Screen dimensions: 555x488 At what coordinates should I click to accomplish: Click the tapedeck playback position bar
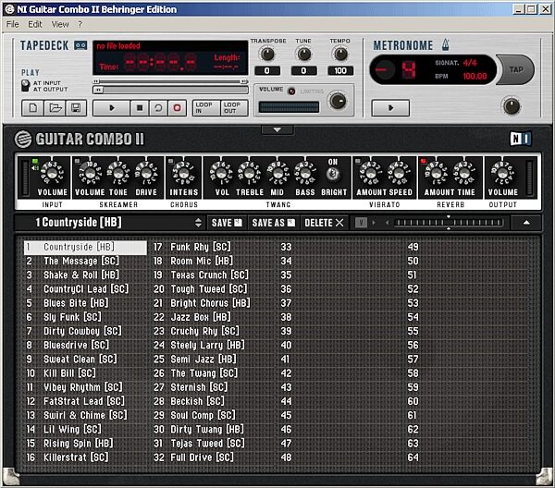click(170, 90)
